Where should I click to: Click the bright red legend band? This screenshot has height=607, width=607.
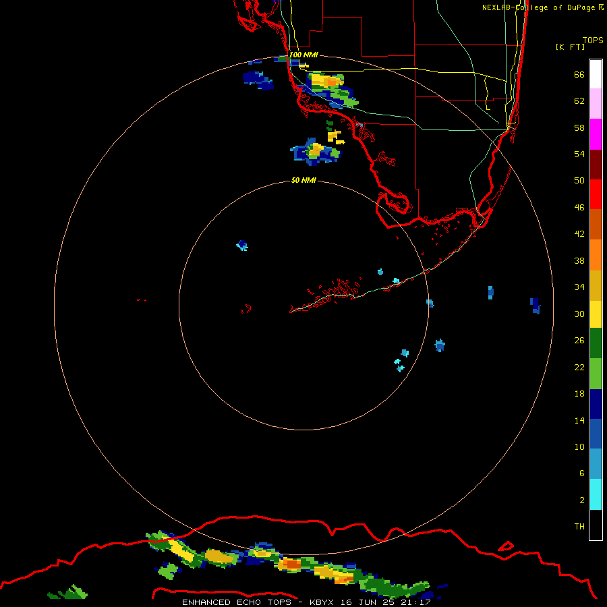coord(596,194)
